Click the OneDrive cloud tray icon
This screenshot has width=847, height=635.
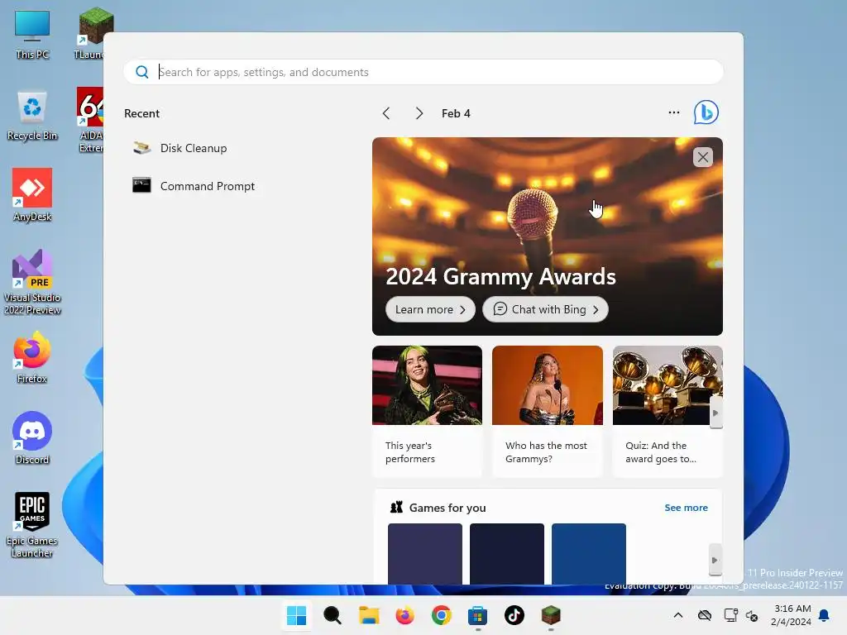pyautogui.click(x=705, y=615)
